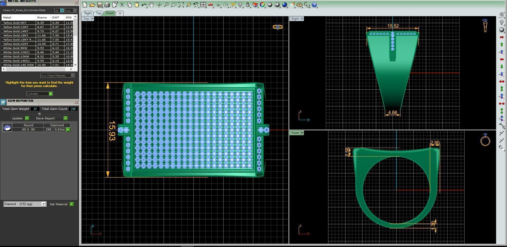Open Help with question mark icon
The width and height of the screenshot is (507, 247).
pos(314,5)
